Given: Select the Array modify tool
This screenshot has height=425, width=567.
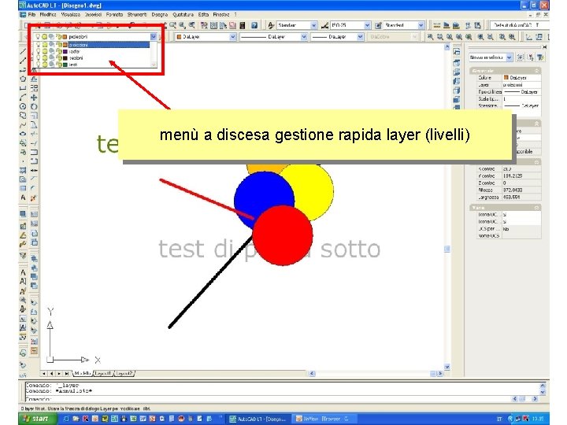Looking at the screenshot, I should pos(34,88).
